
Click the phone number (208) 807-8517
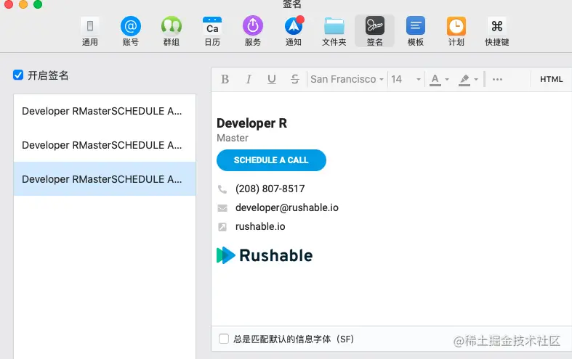(270, 189)
